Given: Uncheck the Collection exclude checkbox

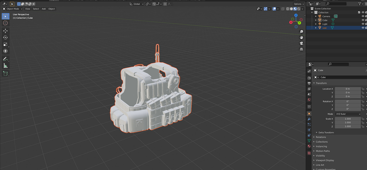Looking at the screenshot, I should (x=359, y=12).
